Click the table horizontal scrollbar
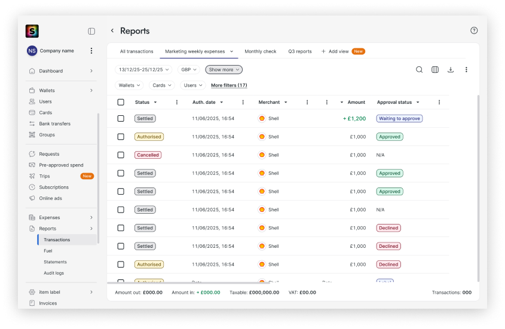Viewport: 505px width, 329px height. 188,283
